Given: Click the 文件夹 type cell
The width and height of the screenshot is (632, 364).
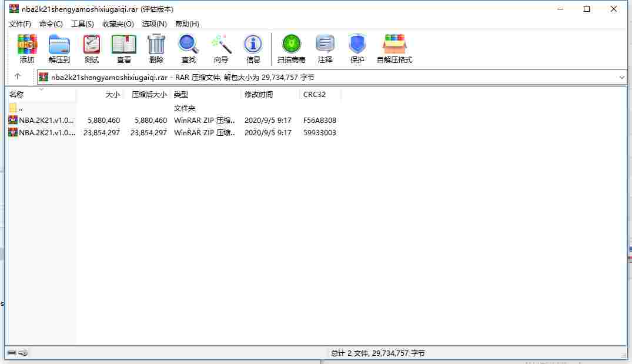Looking at the screenshot, I should pyautogui.click(x=185, y=108).
